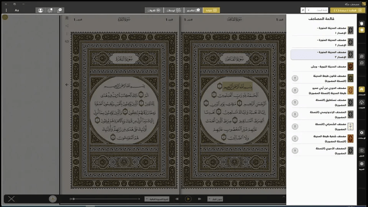Click the share icon beside the left page

click(x=67, y=26)
